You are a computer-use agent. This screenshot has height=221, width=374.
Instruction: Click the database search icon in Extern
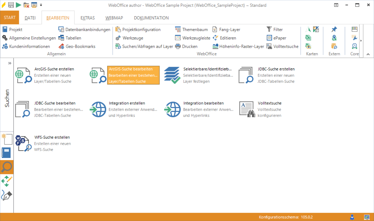point(334,46)
